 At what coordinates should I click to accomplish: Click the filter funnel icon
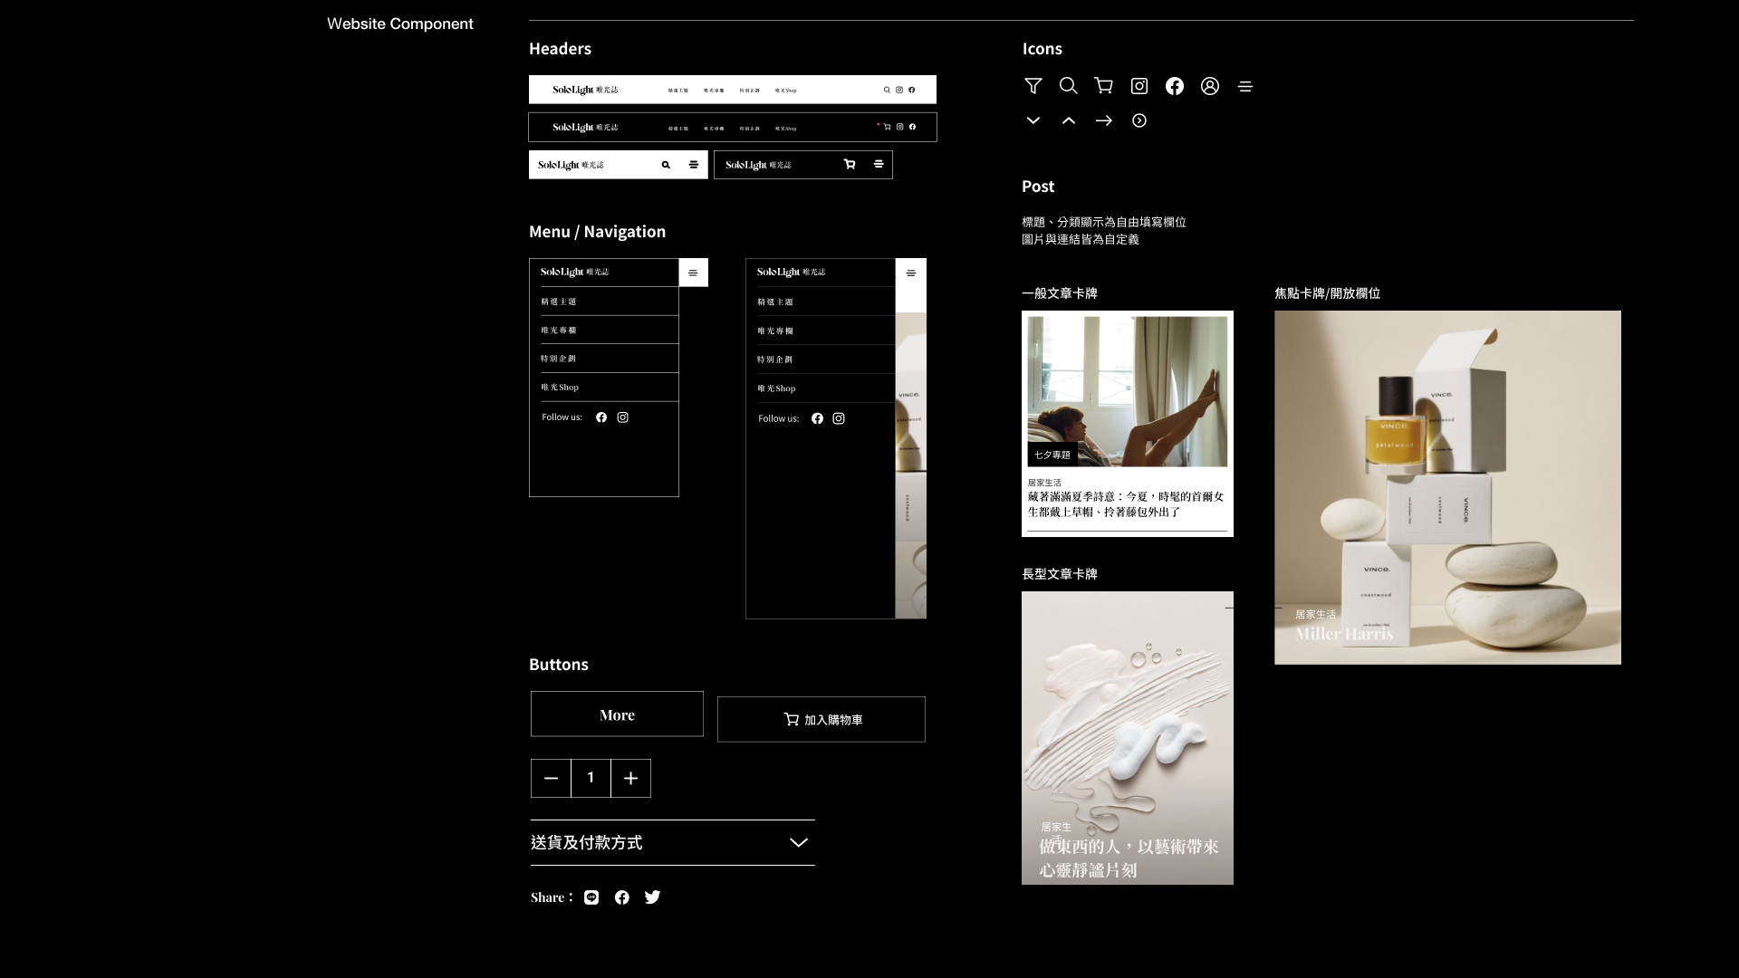[1033, 86]
